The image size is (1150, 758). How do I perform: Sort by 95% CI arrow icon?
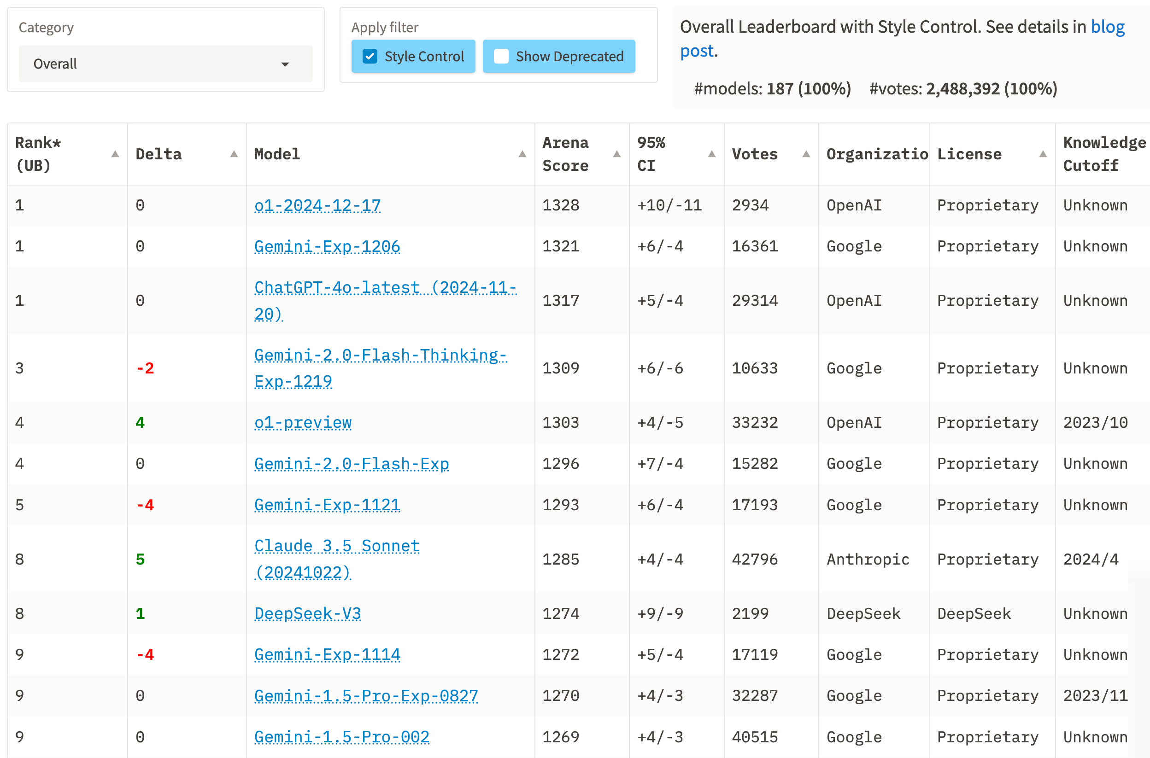coord(711,154)
